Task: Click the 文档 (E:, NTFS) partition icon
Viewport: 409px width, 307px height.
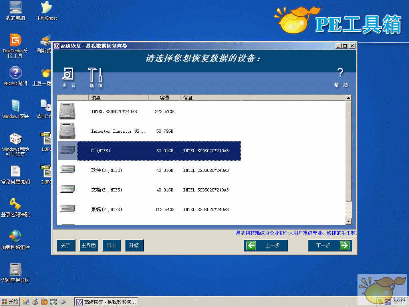Action: (x=67, y=189)
